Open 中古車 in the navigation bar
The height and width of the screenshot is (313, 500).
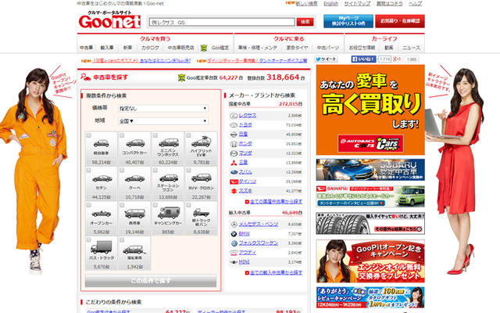tap(87, 48)
